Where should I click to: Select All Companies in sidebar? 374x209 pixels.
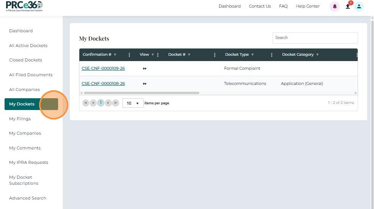tap(24, 90)
